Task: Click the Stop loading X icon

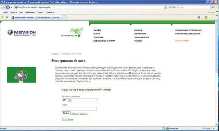Action: pyautogui.click(x=174, y=7)
